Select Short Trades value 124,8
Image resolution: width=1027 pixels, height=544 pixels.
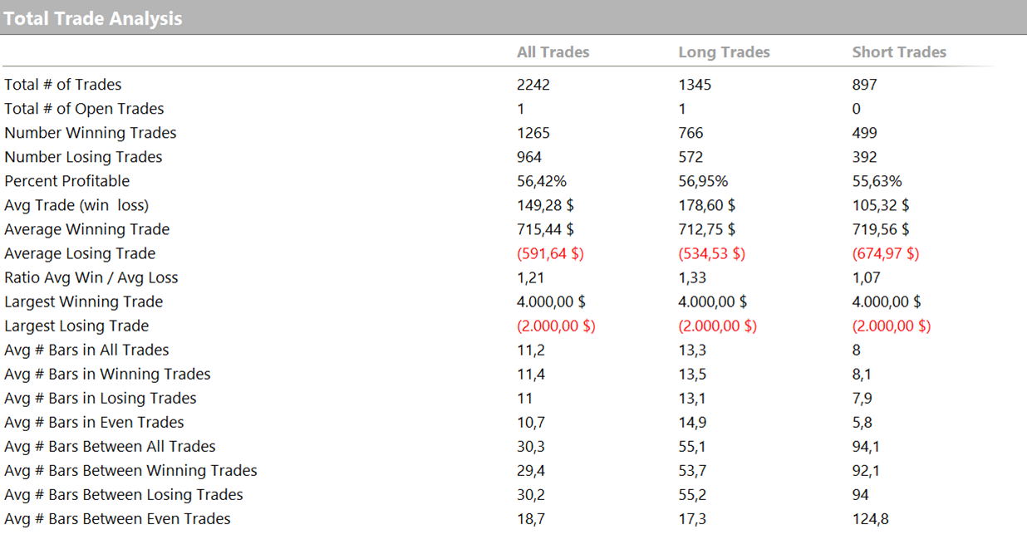pyautogui.click(x=870, y=519)
